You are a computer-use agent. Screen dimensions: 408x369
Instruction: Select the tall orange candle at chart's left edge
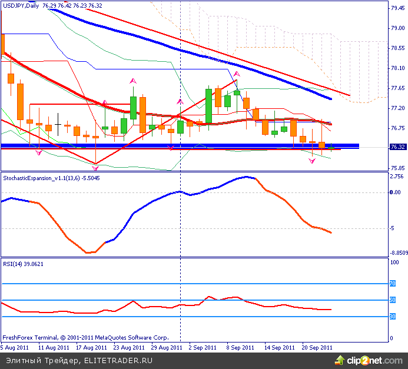[x=2, y=44]
